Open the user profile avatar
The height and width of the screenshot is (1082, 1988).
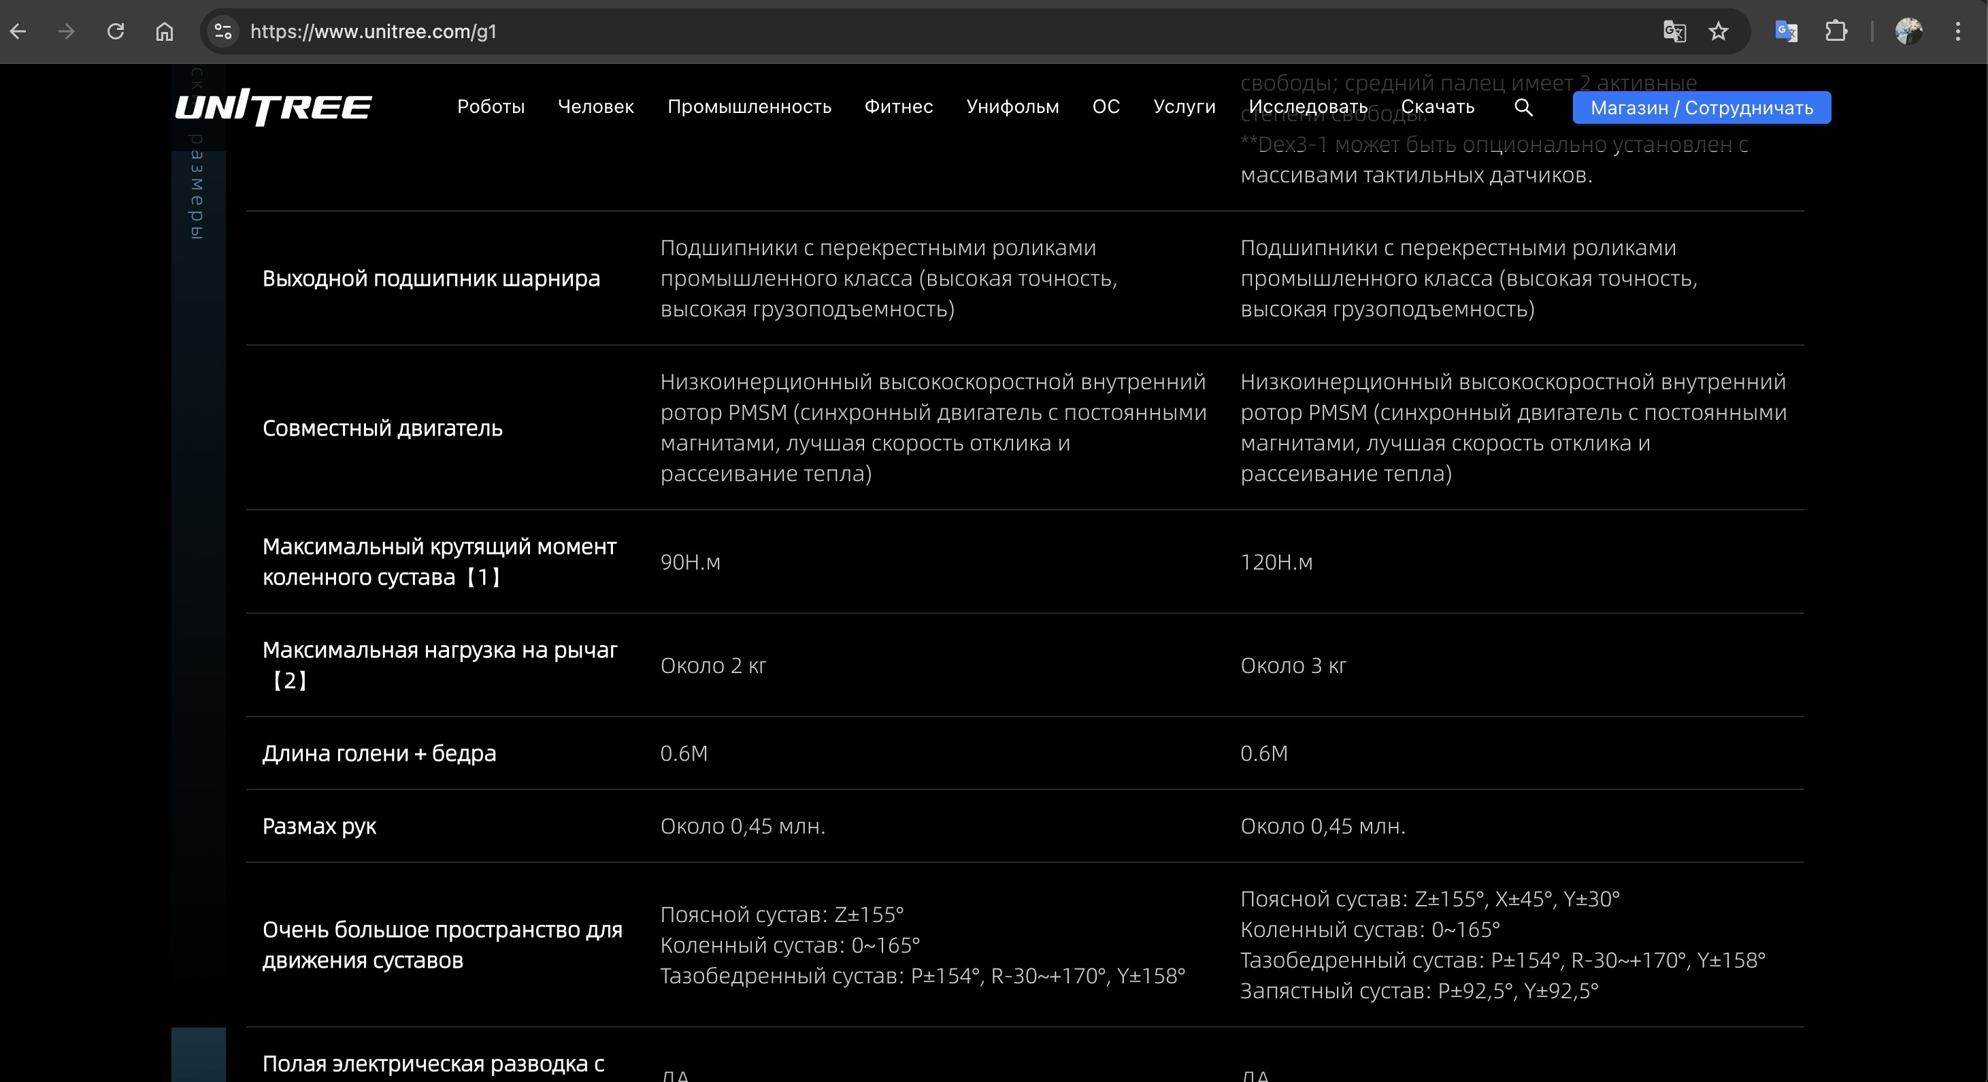[1908, 31]
